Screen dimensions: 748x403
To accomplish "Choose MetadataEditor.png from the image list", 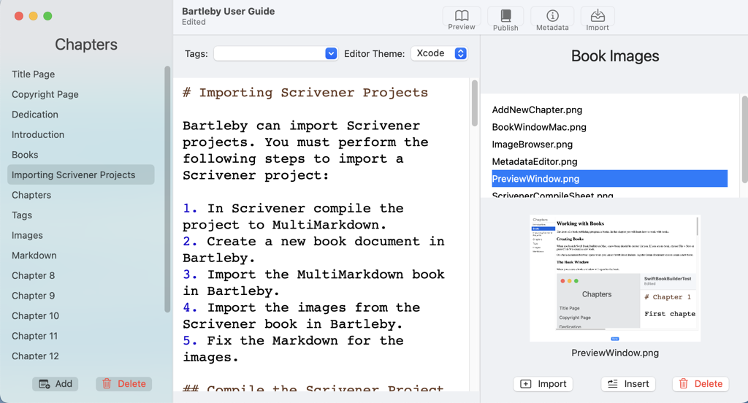I will (x=534, y=161).
